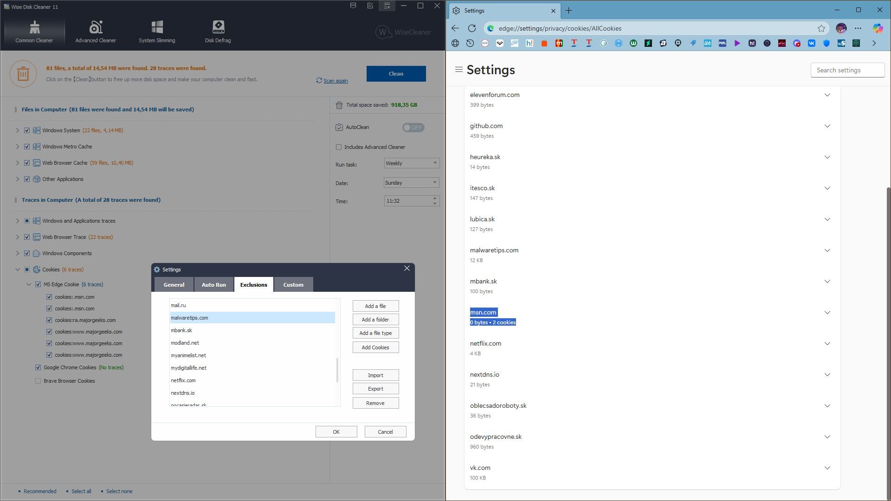Open Copilot in the Edge toolbar
Screen dimensions: 891x501
click(x=878, y=28)
